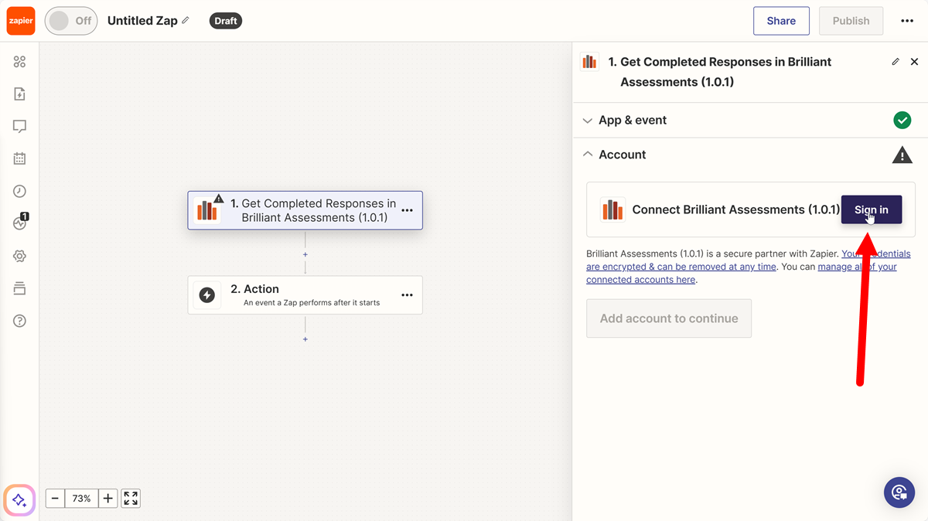Open Zap history via the clock icon
This screenshot has height=521, width=928.
click(19, 191)
